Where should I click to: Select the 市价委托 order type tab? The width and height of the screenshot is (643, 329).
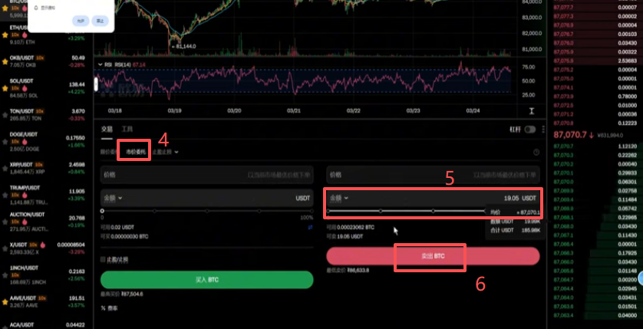[135, 152]
